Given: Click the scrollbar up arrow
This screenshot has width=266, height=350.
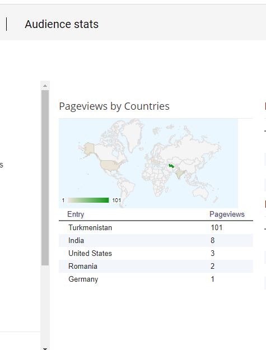Looking at the screenshot, I should tap(45, 86).
